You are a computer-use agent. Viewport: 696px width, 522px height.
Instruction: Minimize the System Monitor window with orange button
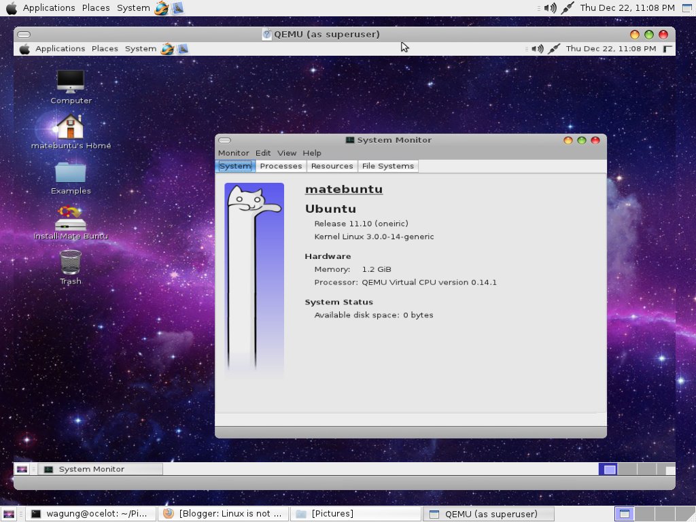pyautogui.click(x=568, y=140)
